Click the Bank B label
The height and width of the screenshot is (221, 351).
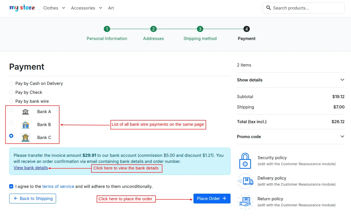pos(44,125)
